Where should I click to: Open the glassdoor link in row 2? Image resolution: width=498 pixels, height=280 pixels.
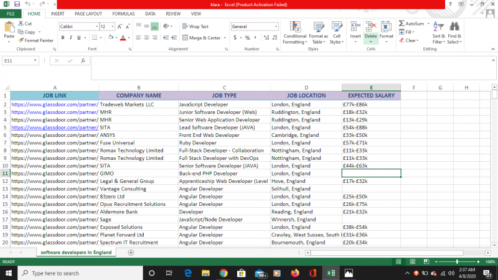(55, 105)
